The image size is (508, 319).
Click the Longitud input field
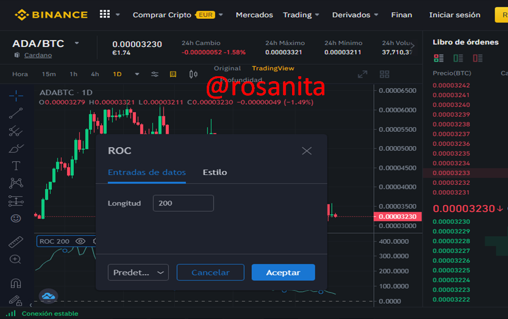pyautogui.click(x=183, y=203)
